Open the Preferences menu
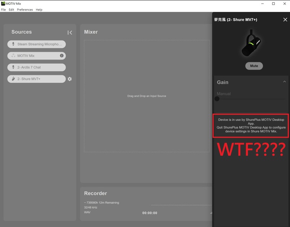Image resolution: width=290 pixels, height=227 pixels. (x=25, y=10)
